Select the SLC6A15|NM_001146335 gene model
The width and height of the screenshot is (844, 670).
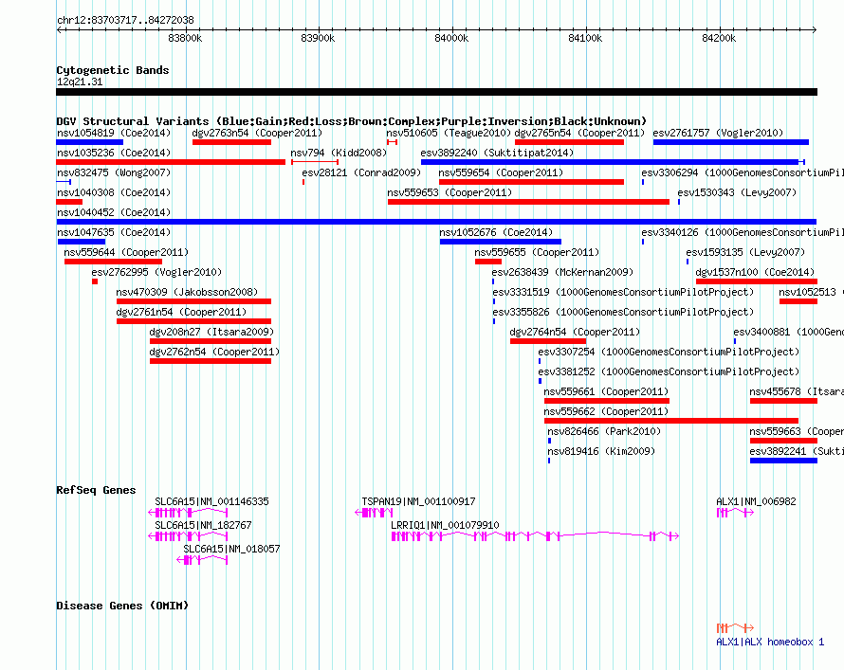tap(188, 513)
